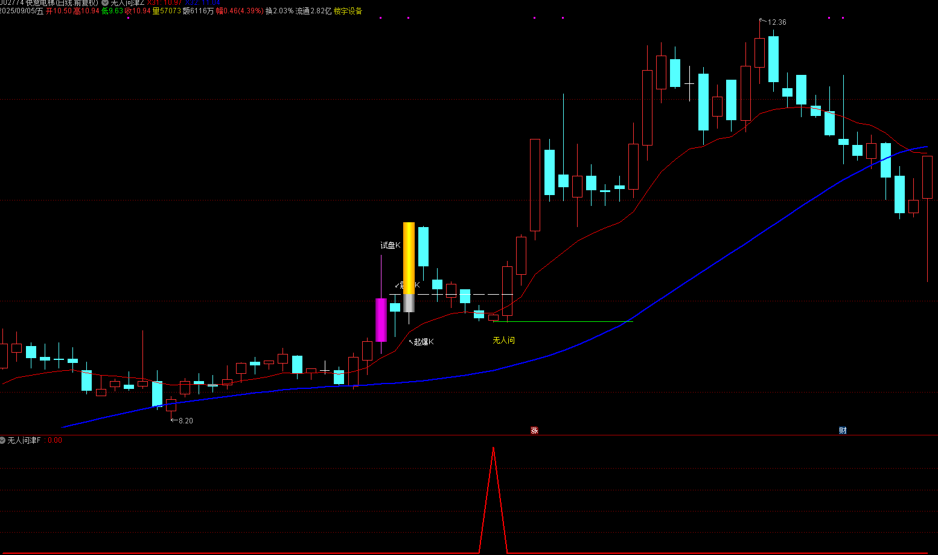
Task: Click the indicator value 0.00 readout
Action: click(55, 440)
